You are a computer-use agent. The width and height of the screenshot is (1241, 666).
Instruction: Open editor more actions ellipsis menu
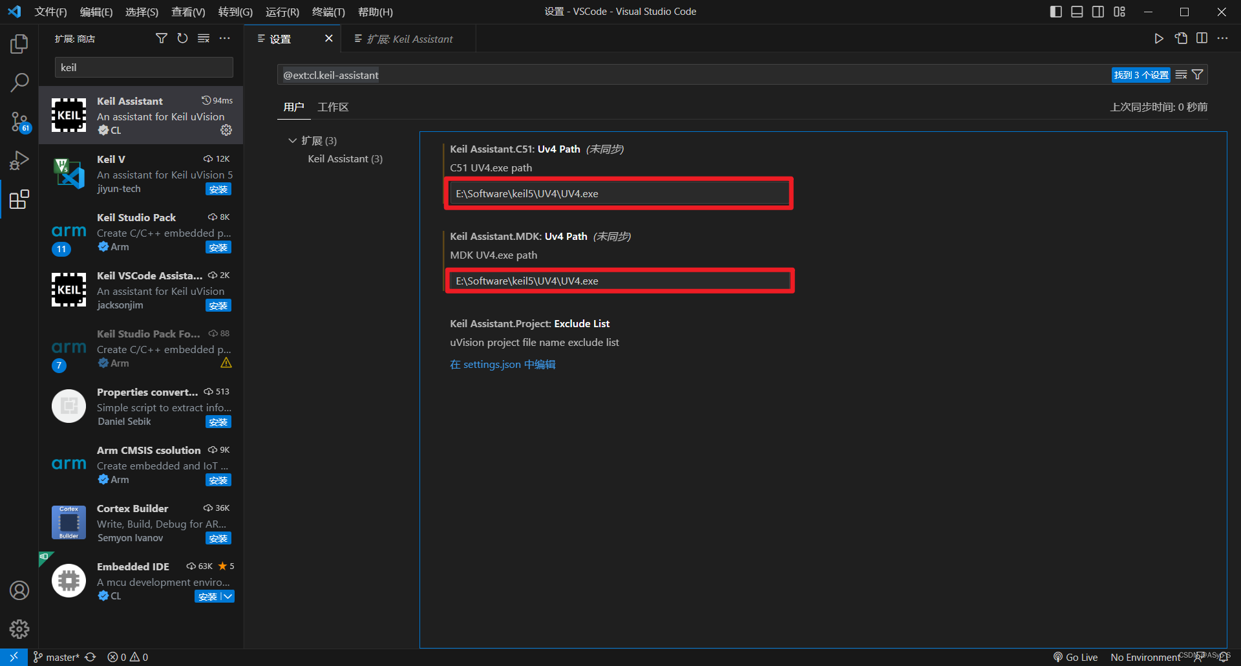click(x=1222, y=39)
